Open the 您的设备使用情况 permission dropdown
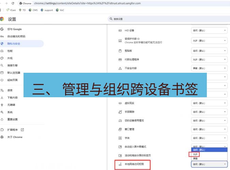This screenshot has height=170, width=230. pyautogui.click(x=209, y=121)
